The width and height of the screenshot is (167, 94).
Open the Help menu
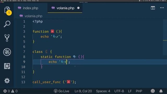click(38, 1)
